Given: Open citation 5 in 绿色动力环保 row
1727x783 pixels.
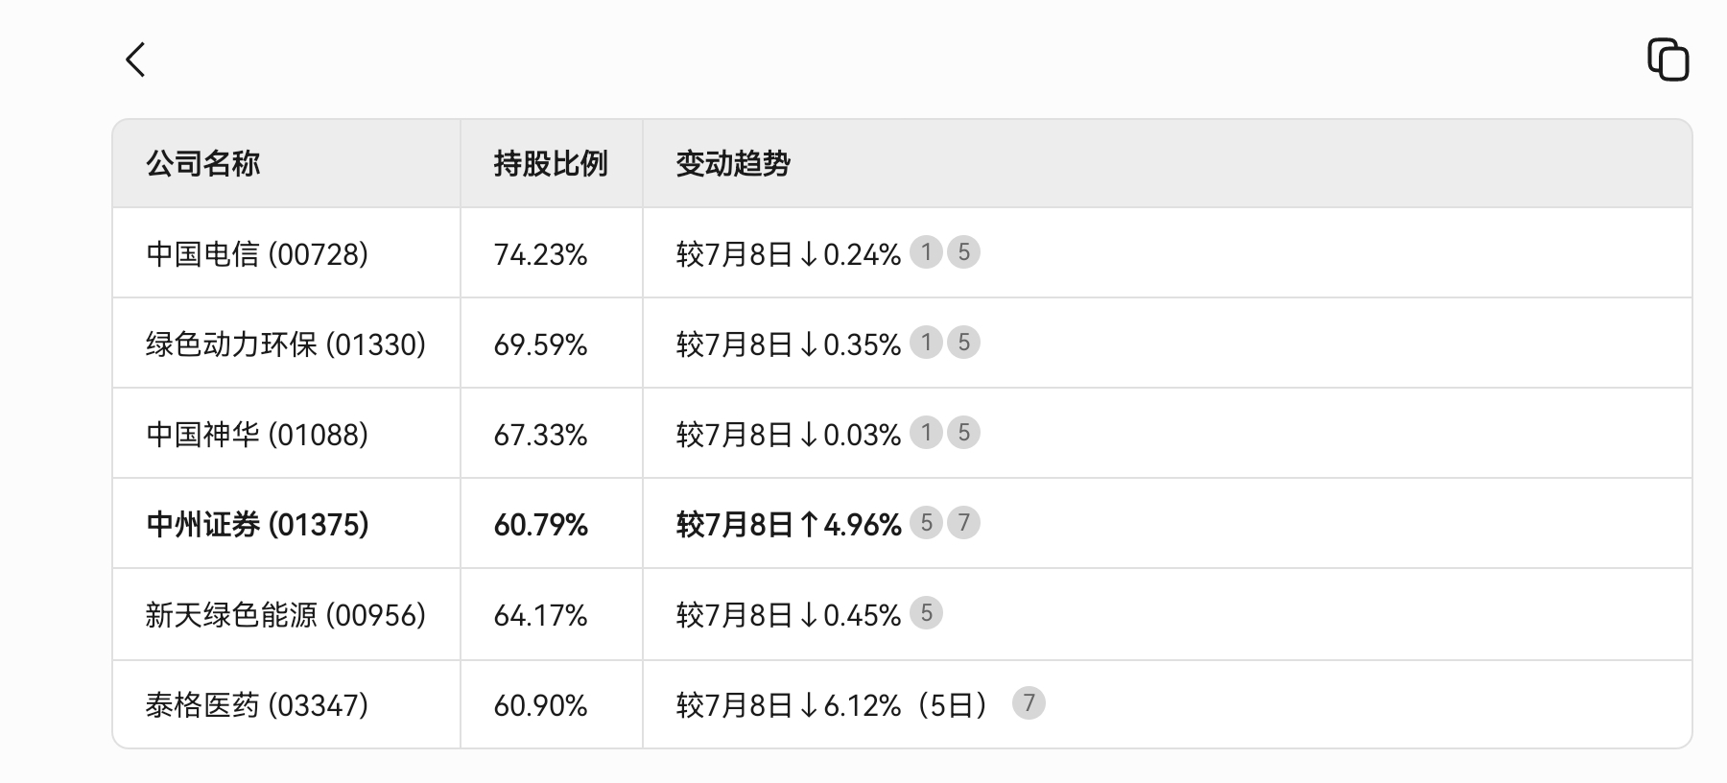Looking at the screenshot, I should 964,343.
